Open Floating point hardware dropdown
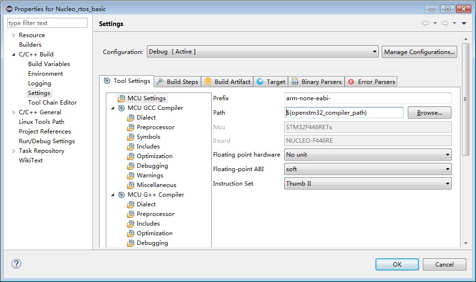The height and width of the screenshot is (282, 476). (368, 155)
